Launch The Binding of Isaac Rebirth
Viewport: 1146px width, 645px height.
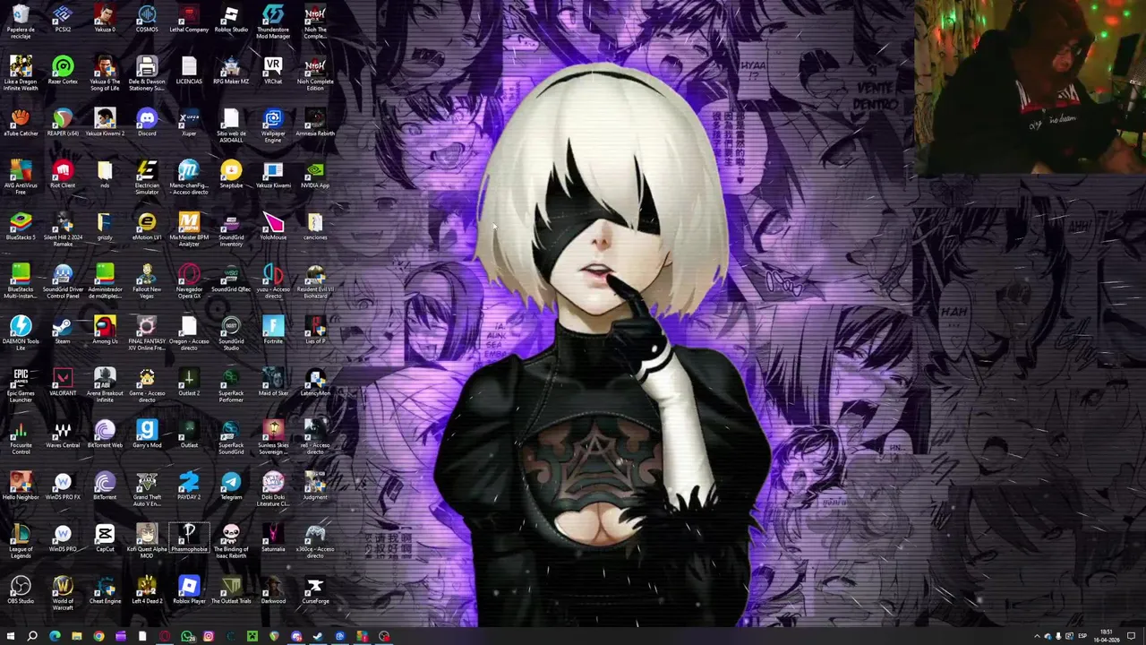[x=231, y=541]
